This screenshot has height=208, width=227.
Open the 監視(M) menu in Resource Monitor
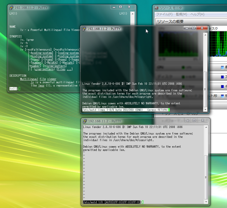(x=182, y=14)
